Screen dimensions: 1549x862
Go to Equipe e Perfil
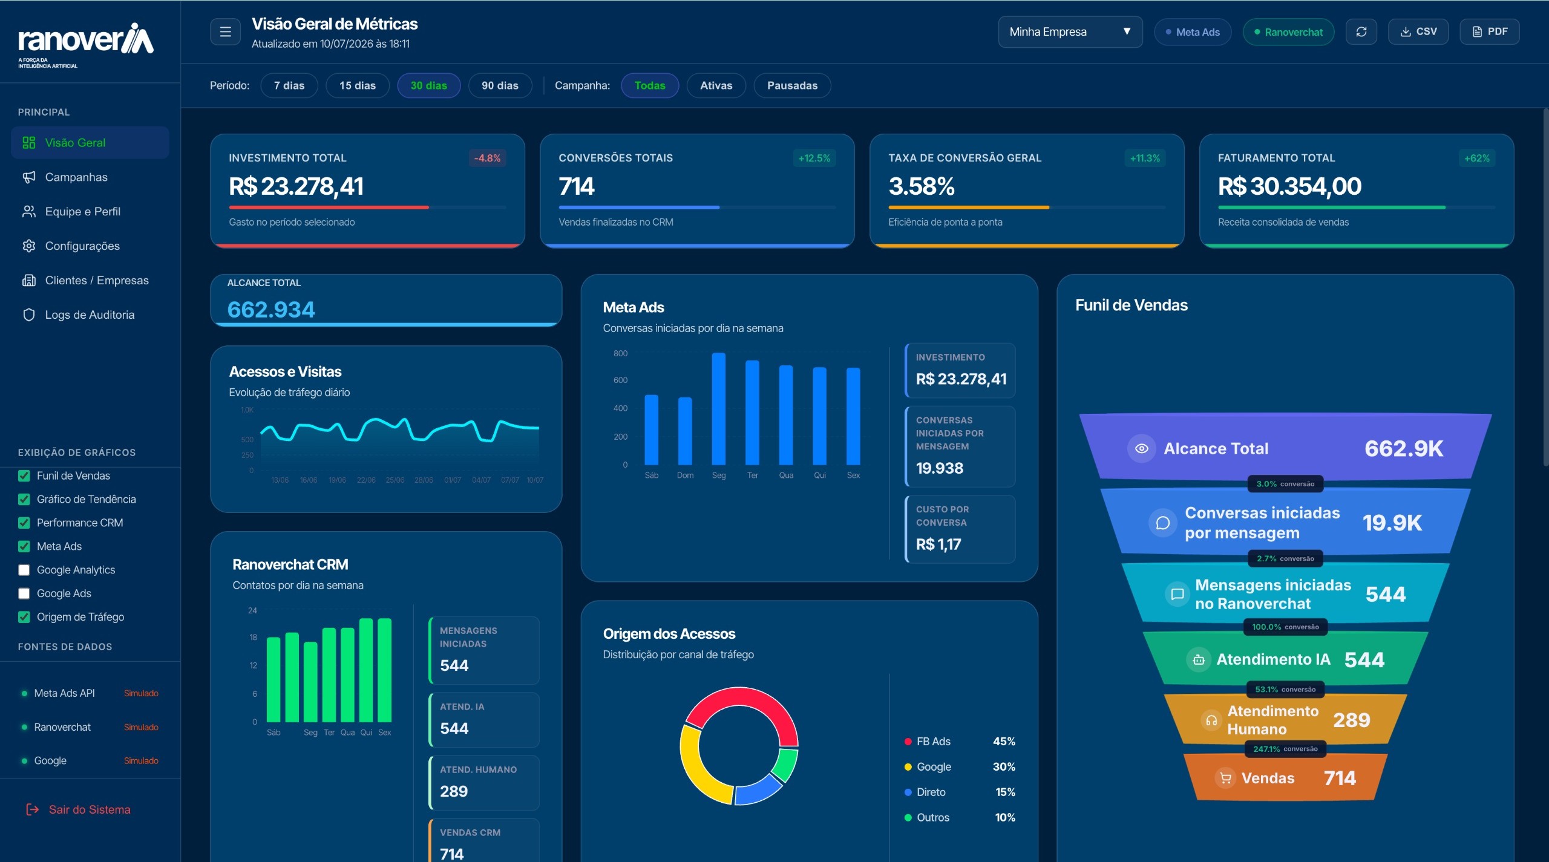90,212
